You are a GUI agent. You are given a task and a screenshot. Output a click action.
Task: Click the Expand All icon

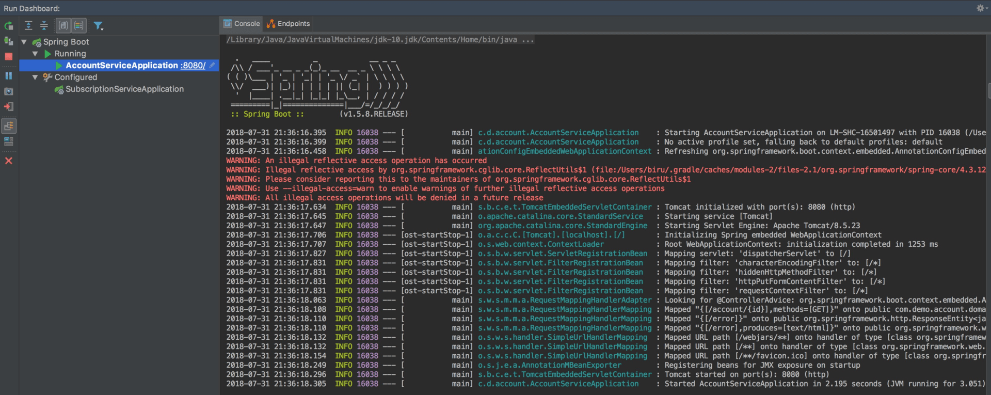28,25
